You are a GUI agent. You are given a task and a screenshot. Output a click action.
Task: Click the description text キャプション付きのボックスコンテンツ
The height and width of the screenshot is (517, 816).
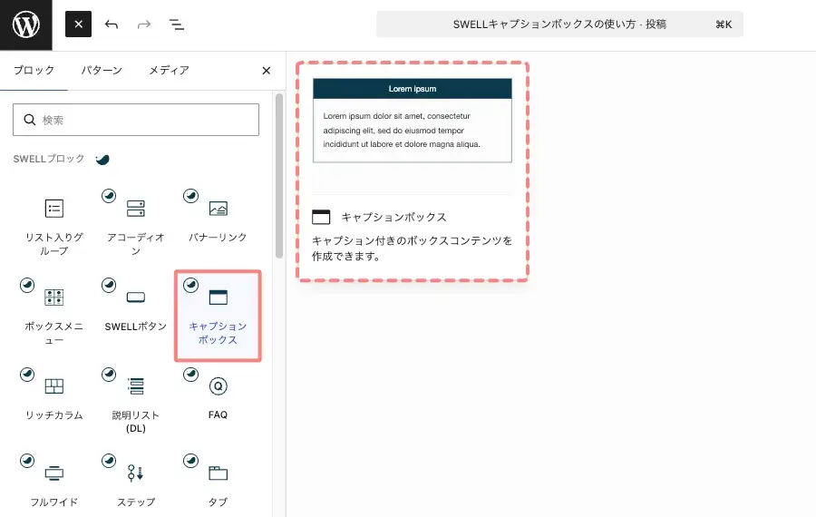point(413,249)
